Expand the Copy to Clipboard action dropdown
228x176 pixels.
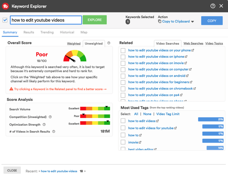[x=193, y=22]
